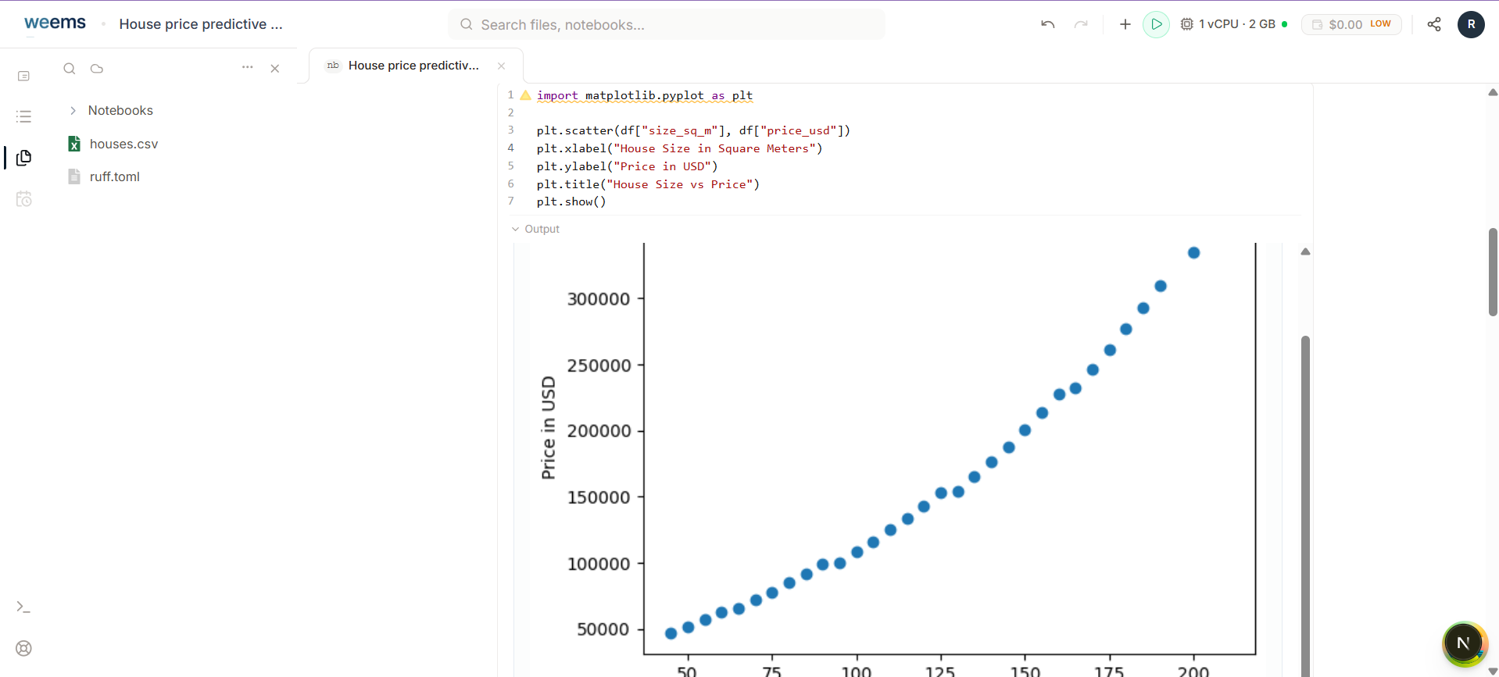Click the scatter plot output image

click(897, 460)
